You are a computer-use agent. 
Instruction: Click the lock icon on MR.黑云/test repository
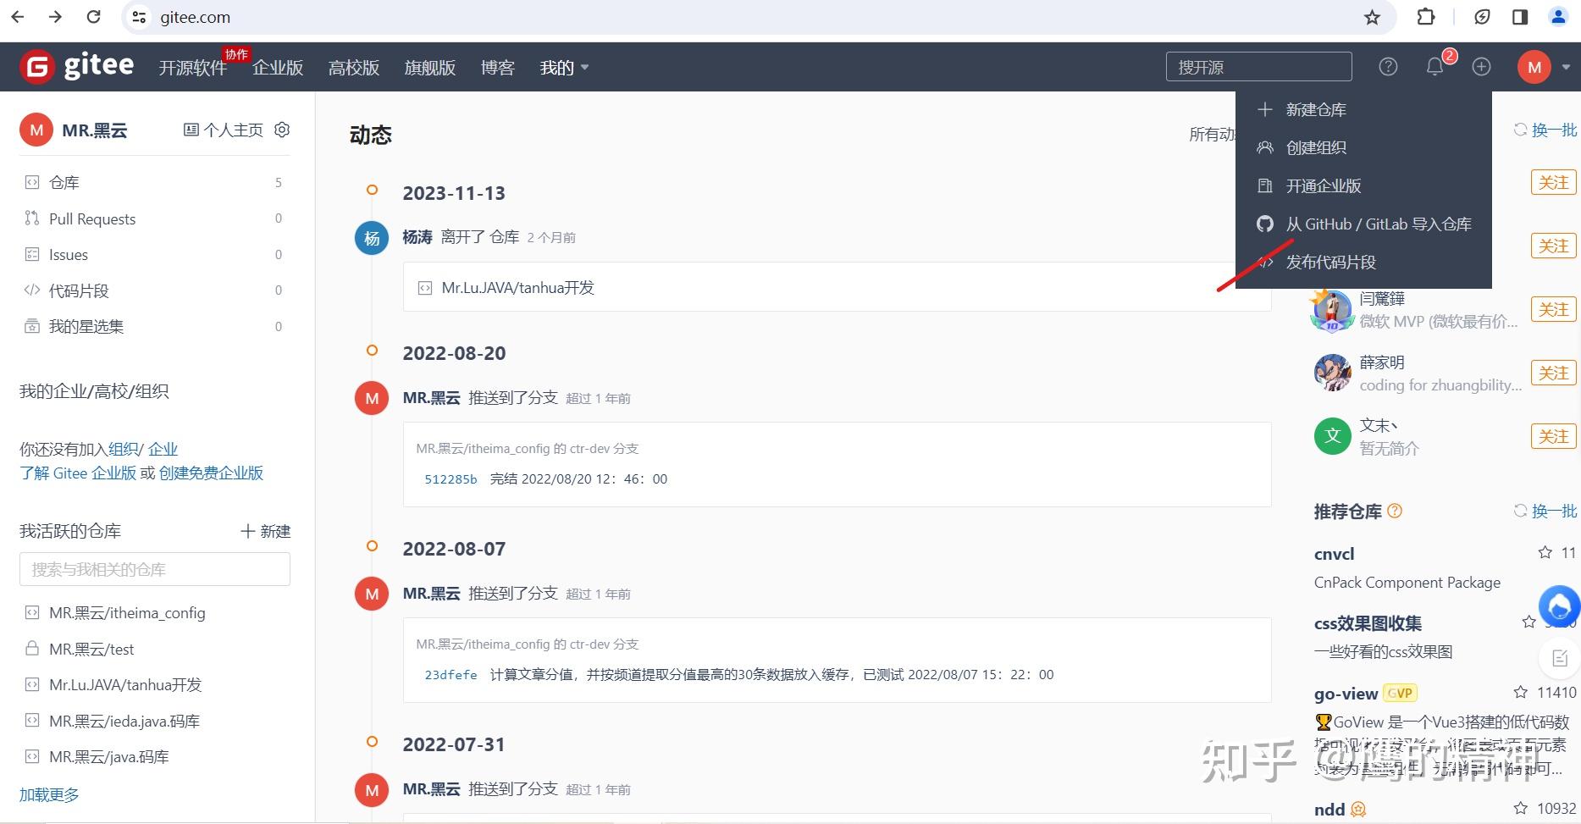[x=31, y=649]
